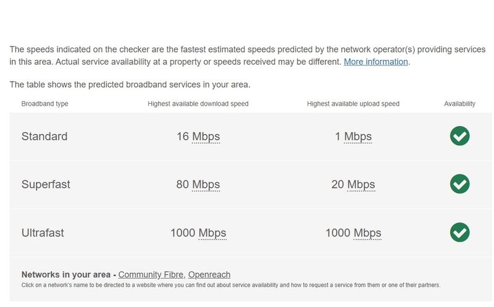Image resolution: width=494 pixels, height=307 pixels.
Task: Click Mbps abbreviation in Superfast download speed
Action: click(206, 185)
